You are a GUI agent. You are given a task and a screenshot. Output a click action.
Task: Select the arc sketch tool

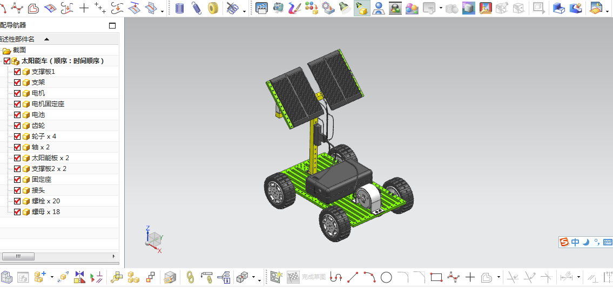pos(369,277)
